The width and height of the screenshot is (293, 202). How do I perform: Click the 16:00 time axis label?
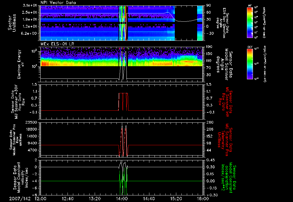(x=203, y=199)
